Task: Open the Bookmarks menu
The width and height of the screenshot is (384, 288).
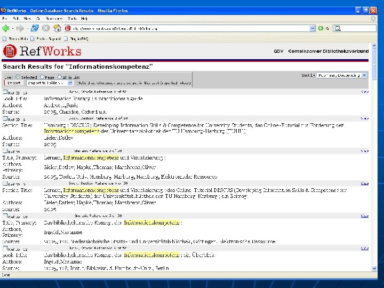Action: 54,18
